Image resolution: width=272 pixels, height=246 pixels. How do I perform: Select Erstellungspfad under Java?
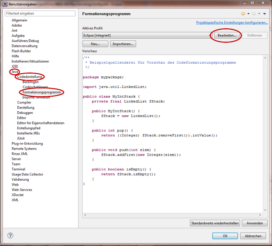tap(29, 128)
